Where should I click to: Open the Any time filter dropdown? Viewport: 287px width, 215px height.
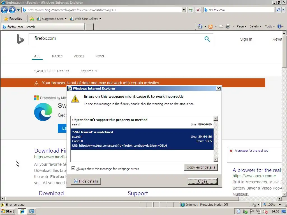(89, 71)
